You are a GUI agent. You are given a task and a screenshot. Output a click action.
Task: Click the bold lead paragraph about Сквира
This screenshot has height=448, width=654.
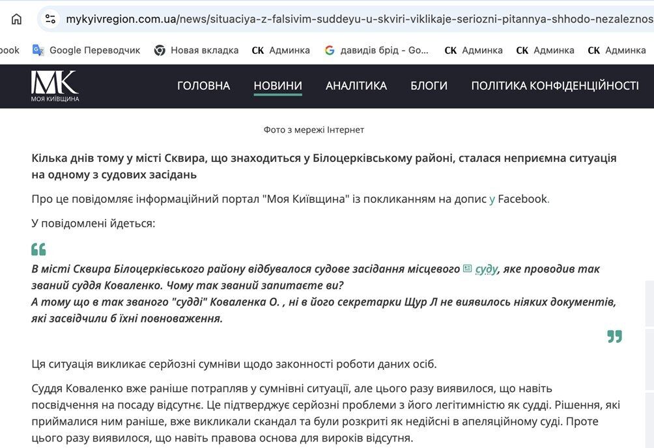click(x=324, y=166)
